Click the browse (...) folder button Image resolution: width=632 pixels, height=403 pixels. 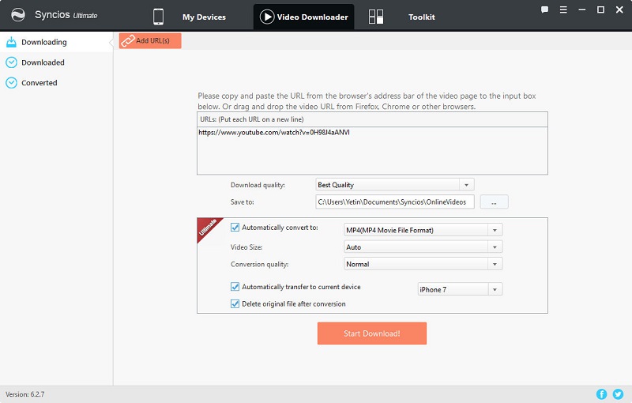click(x=495, y=202)
